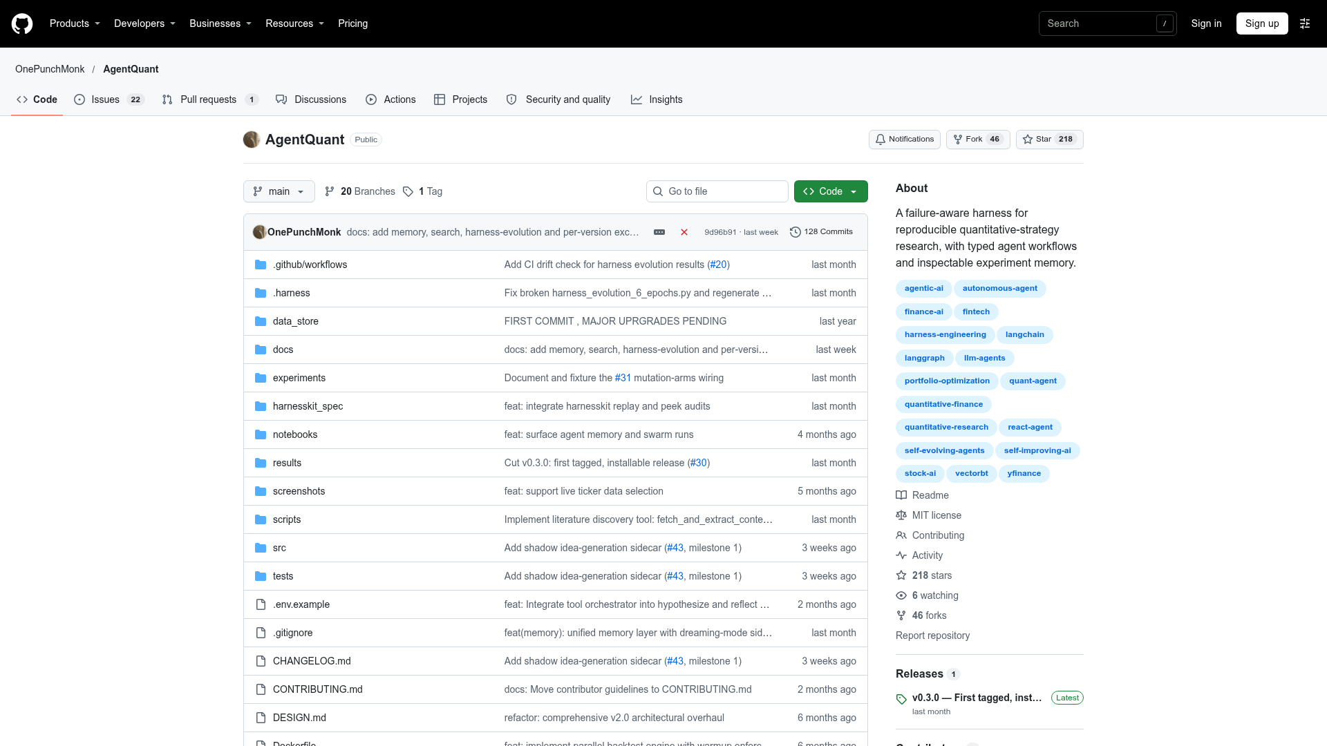
Task: Click the Go to file input
Action: click(x=717, y=191)
